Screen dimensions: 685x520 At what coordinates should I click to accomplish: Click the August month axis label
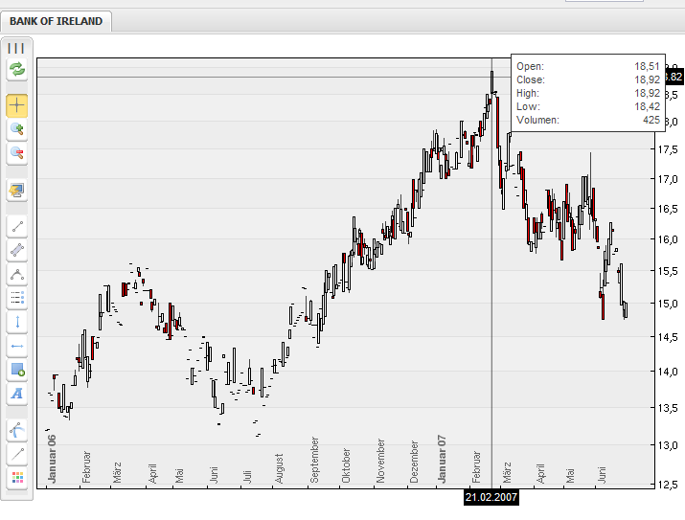[x=279, y=468]
